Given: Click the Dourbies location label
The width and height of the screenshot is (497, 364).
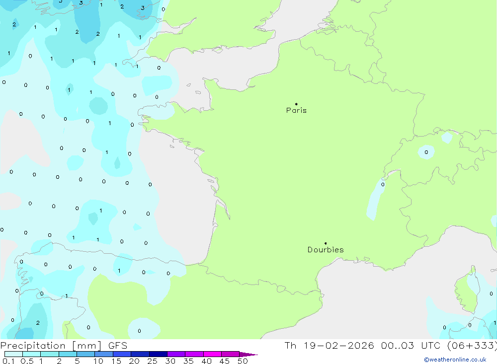Looking at the screenshot, I should 326,250.
